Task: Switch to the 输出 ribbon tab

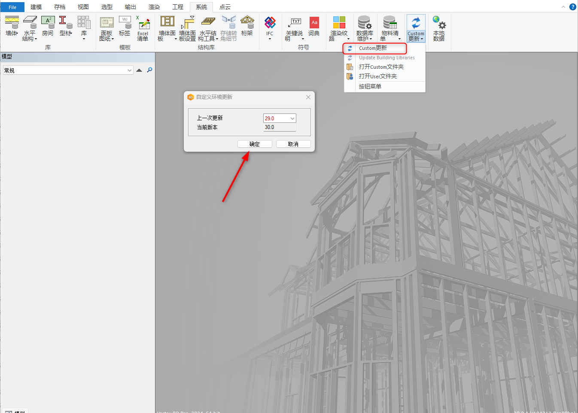Action: point(131,7)
